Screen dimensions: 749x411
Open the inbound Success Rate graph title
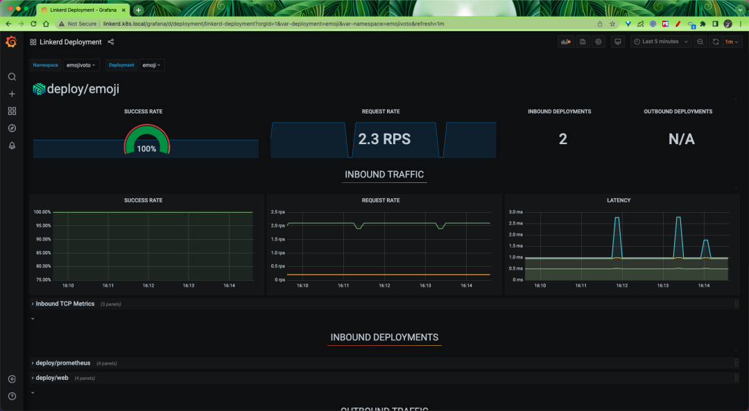(144, 200)
